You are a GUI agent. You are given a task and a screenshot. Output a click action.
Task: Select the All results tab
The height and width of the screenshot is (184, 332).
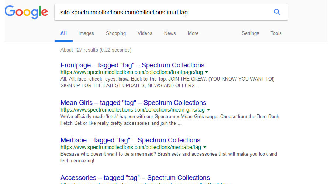tap(63, 33)
